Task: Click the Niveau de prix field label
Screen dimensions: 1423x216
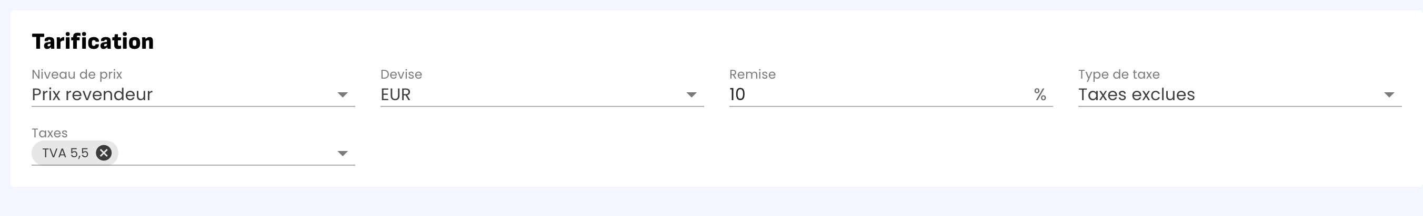Action: [77, 74]
